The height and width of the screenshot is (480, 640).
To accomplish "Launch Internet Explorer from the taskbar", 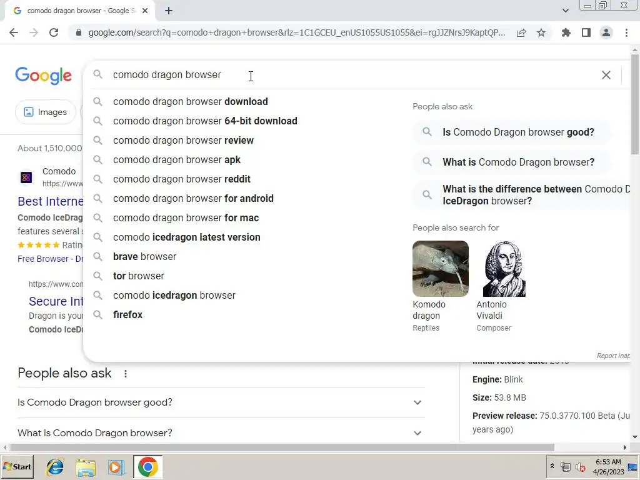I will [55, 467].
